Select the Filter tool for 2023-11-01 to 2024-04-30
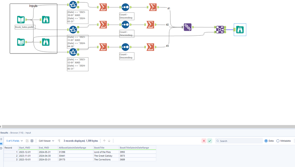 [73, 30]
